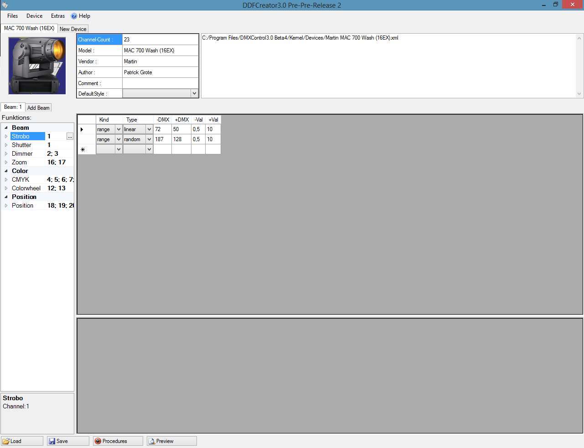Open the Kind dropdown in second row

[x=119, y=139]
